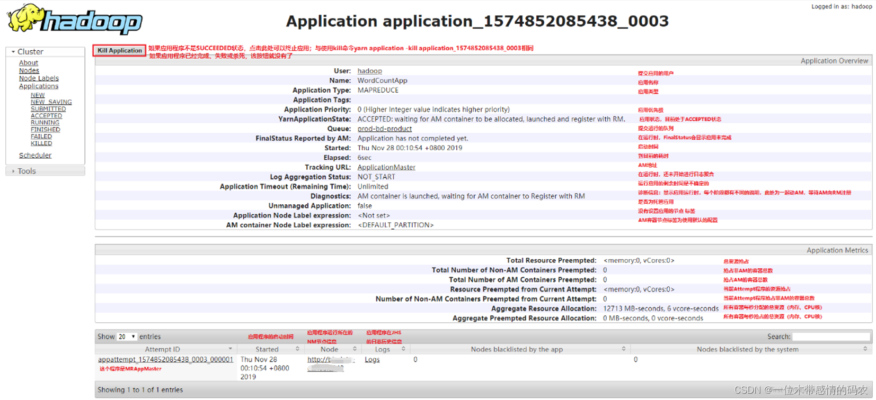Open the appattempt_1574852085438_0003_000001 link
Screen dimensions: 876x400
coord(165,360)
